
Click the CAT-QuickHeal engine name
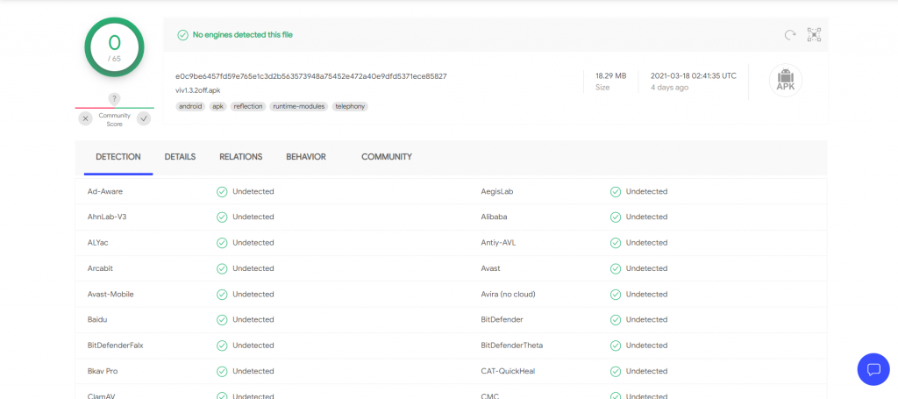coord(508,371)
